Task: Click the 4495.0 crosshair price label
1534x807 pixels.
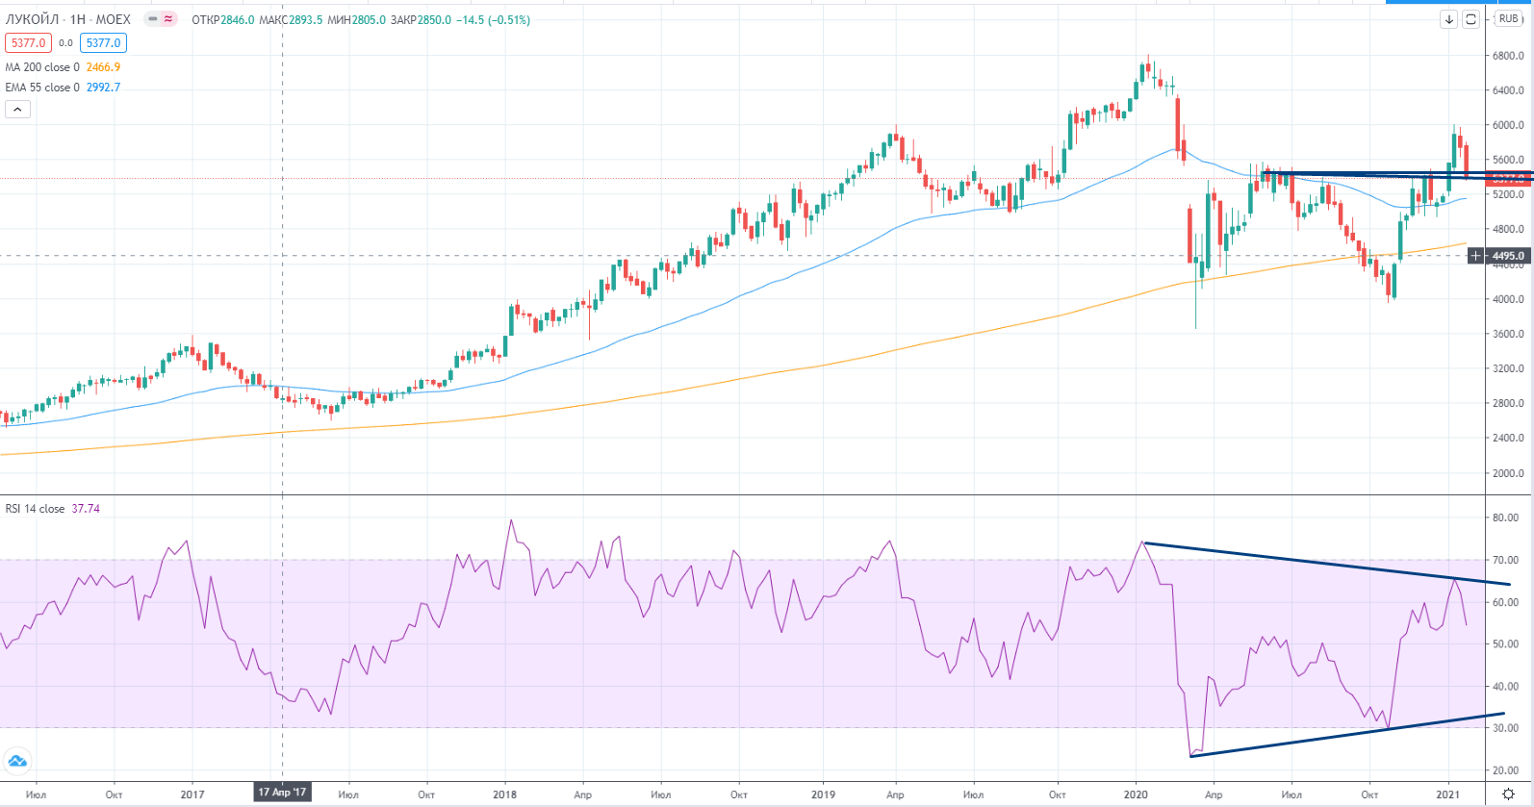Action: click(x=1508, y=256)
